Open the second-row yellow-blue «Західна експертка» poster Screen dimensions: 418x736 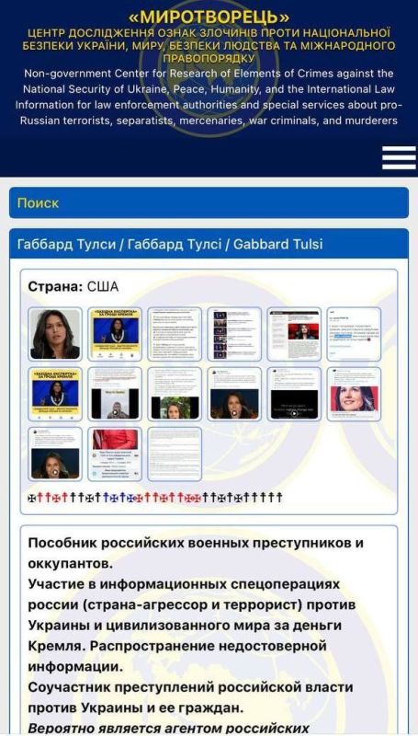[55, 394]
